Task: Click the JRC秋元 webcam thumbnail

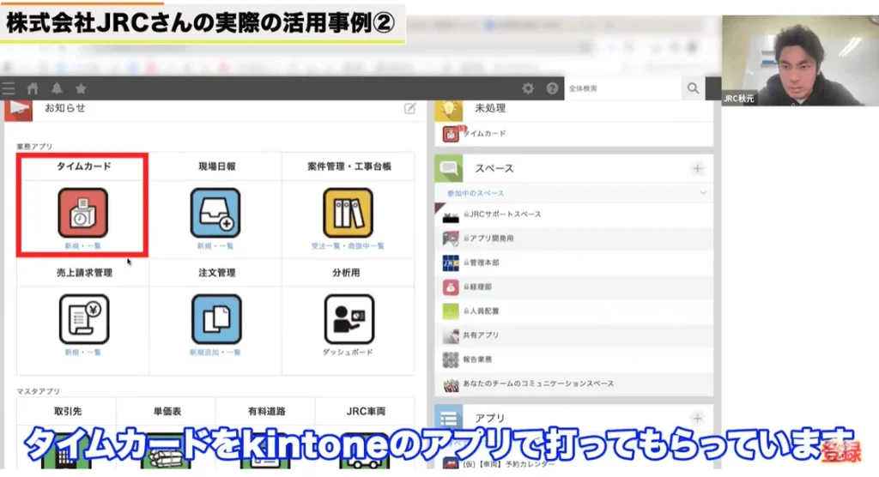Action: point(800,61)
